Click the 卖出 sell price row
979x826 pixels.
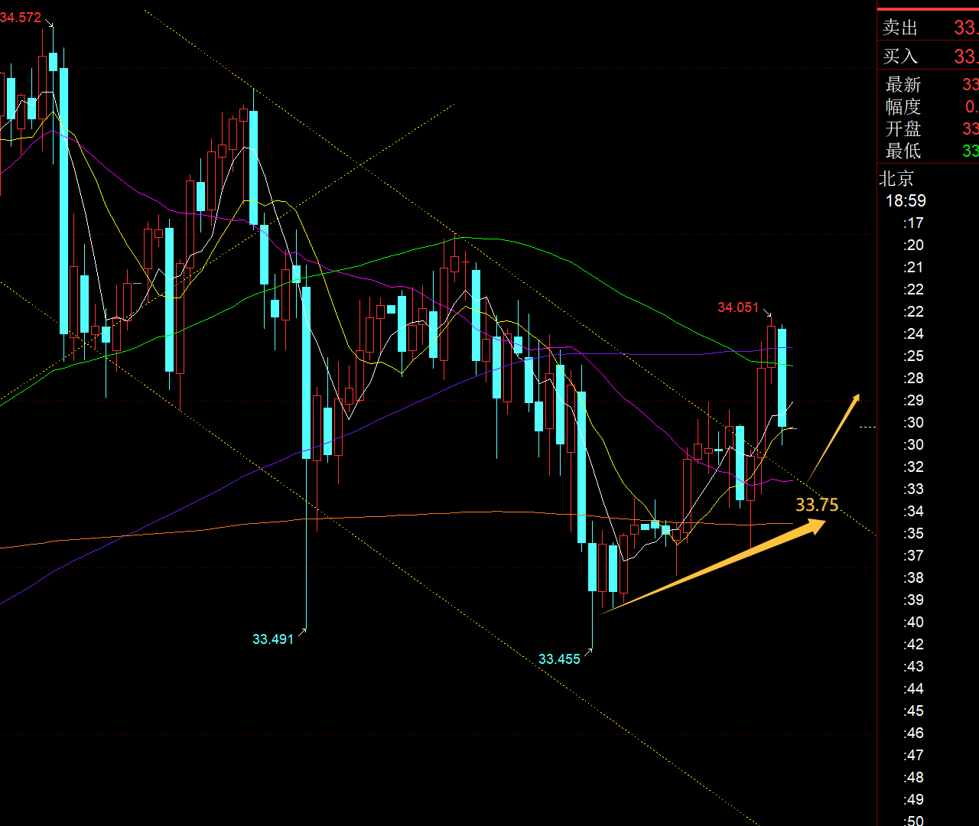click(928, 28)
